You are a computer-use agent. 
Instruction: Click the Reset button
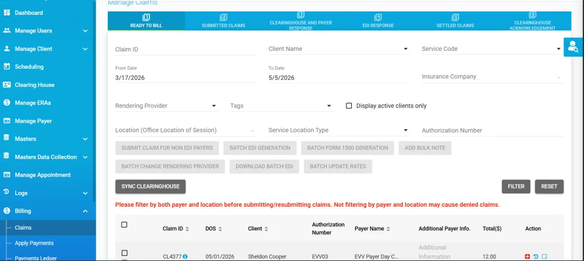pyautogui.click(x=549, y=186)
